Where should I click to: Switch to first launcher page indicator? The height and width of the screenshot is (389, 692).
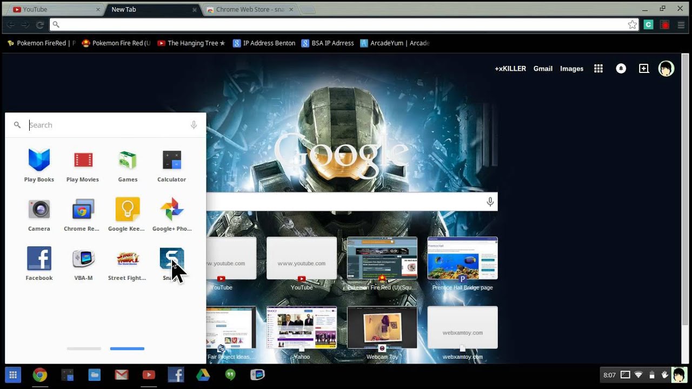tap(84, 348)
